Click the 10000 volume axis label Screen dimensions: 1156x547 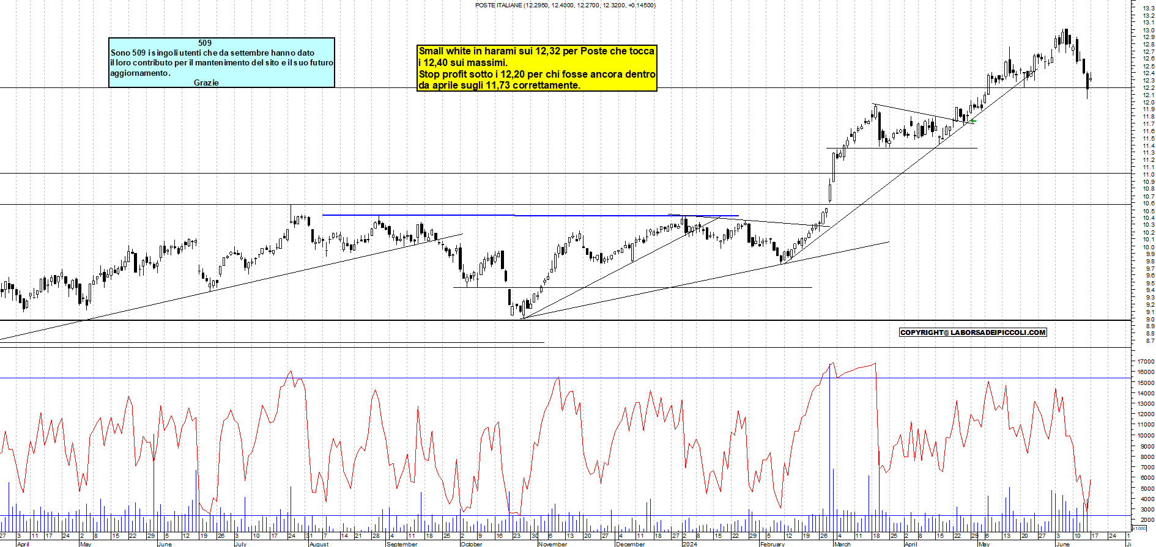[1146, 436]
